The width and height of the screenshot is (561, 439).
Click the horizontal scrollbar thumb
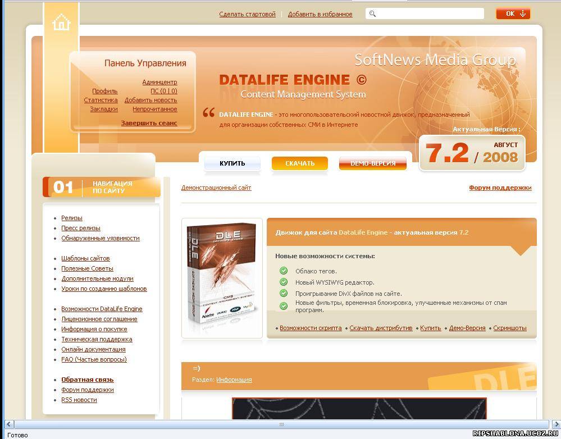(x=281, y=424)
